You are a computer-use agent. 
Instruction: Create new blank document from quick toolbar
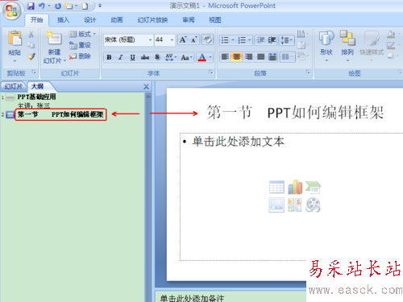pyautogui.click(x=85, y=6)
